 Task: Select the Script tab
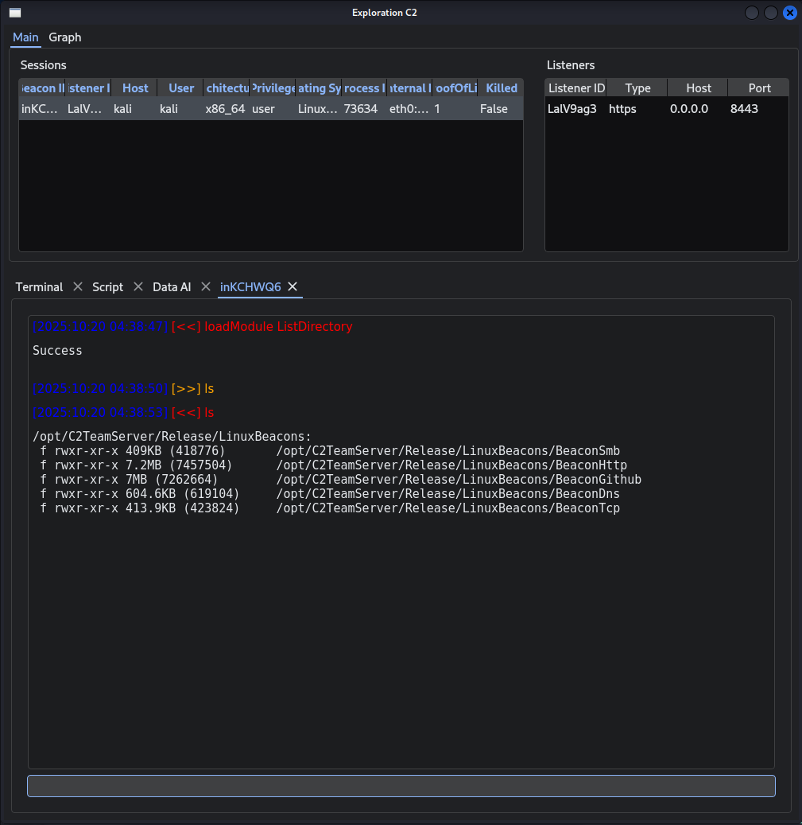[107, 286]
